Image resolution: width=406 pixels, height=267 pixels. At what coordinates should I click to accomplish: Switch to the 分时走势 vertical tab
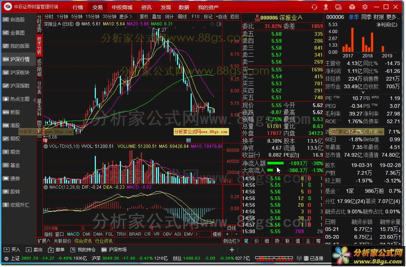point(39,24)
